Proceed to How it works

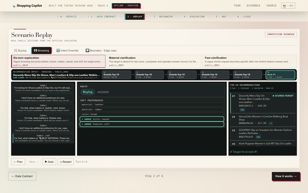point(286,176)
